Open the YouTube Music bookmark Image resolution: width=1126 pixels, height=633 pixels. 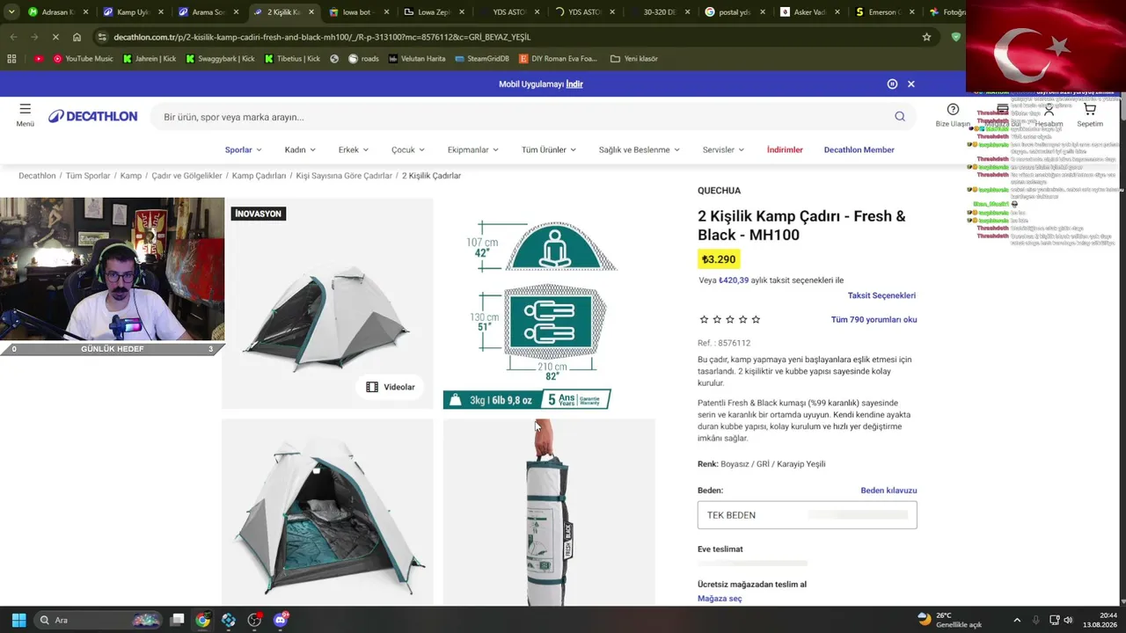tap(84, 59)
